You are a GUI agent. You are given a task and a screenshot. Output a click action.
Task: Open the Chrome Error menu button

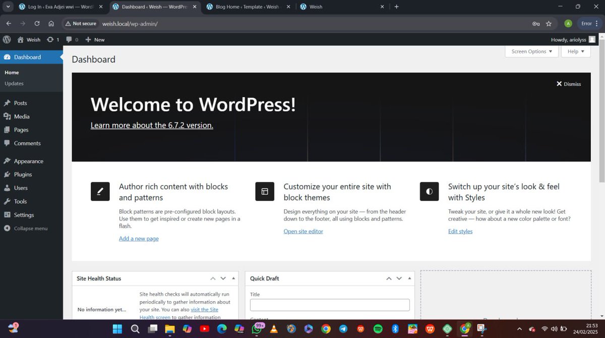pos(589,24)
